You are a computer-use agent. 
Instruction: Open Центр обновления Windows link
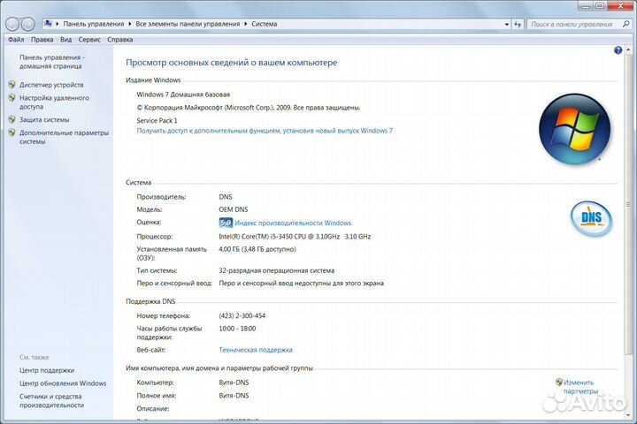point(63,383)
